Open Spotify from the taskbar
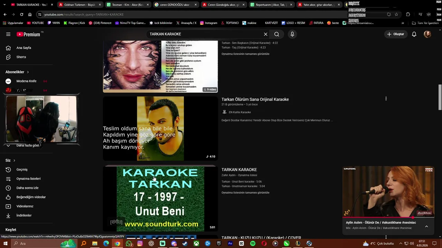 pyautogui.click(x=253, y=244)
